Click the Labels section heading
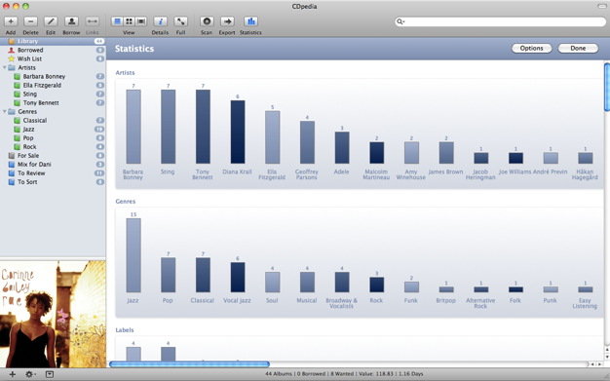Viewport: 610px width, 381px height. pyautogui.click(x=125, y=330)
